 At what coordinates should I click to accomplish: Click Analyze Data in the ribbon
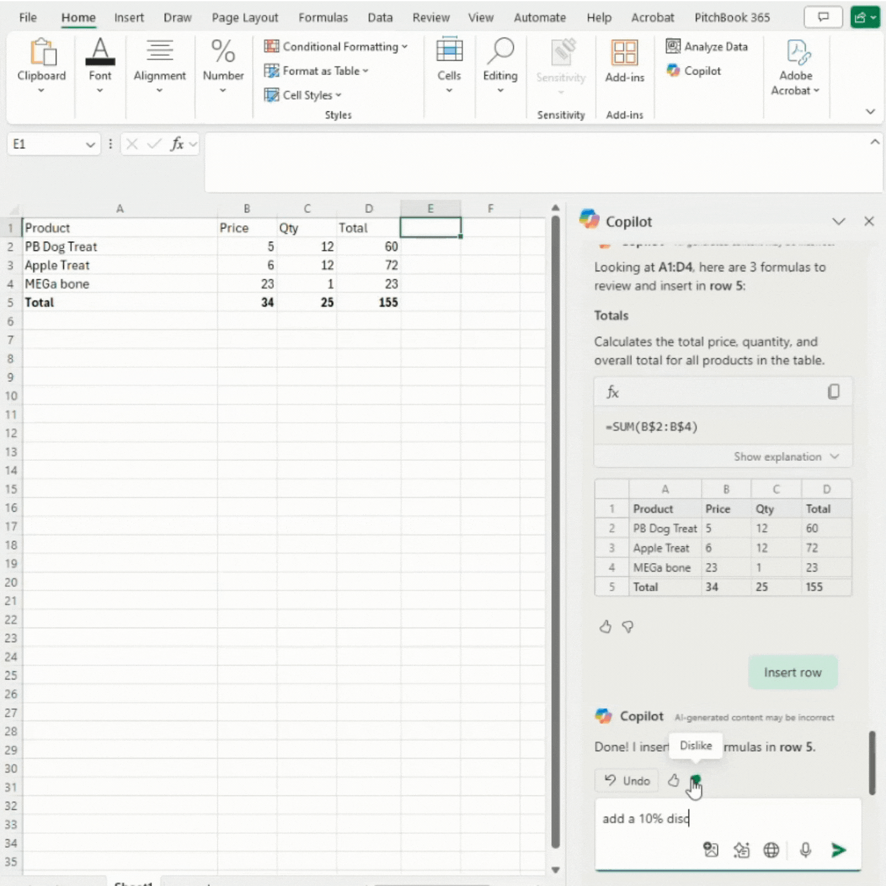[707, 46]
